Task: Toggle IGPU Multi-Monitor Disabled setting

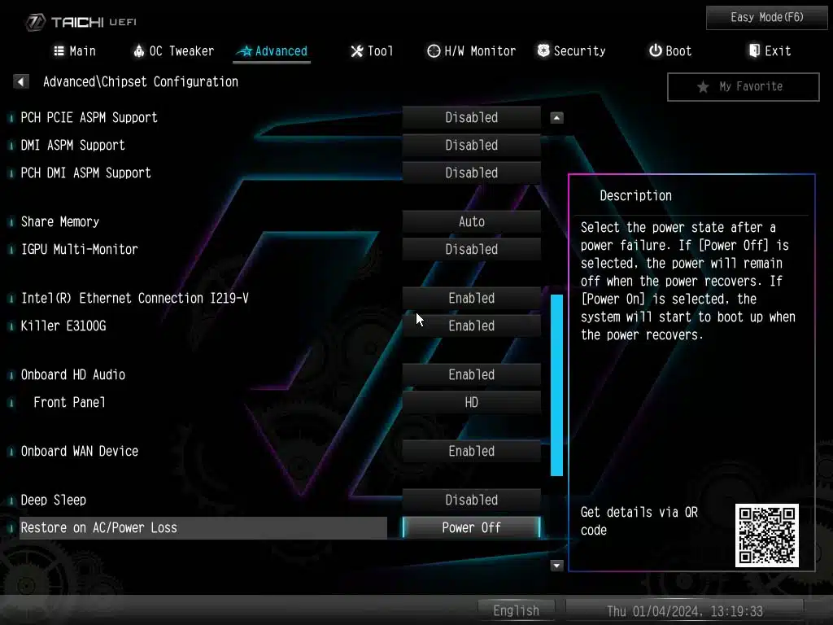Action: pyautogui.click(x=471, y=249)
